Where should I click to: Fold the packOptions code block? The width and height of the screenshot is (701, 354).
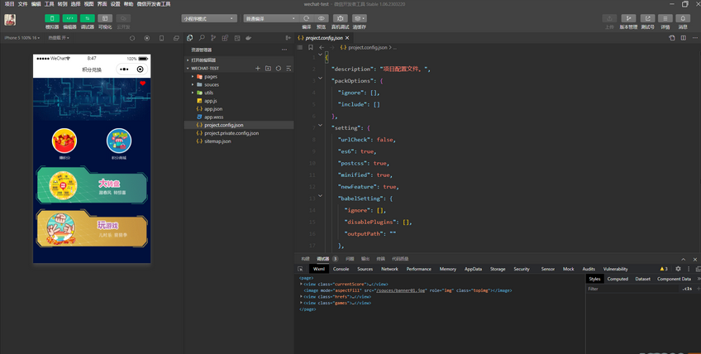[320, 79]
